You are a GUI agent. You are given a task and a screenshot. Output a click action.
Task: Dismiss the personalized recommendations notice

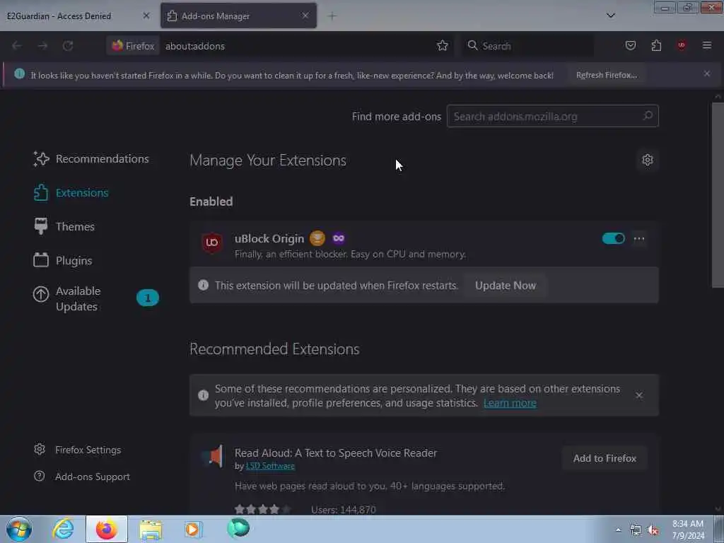[639, 395]
